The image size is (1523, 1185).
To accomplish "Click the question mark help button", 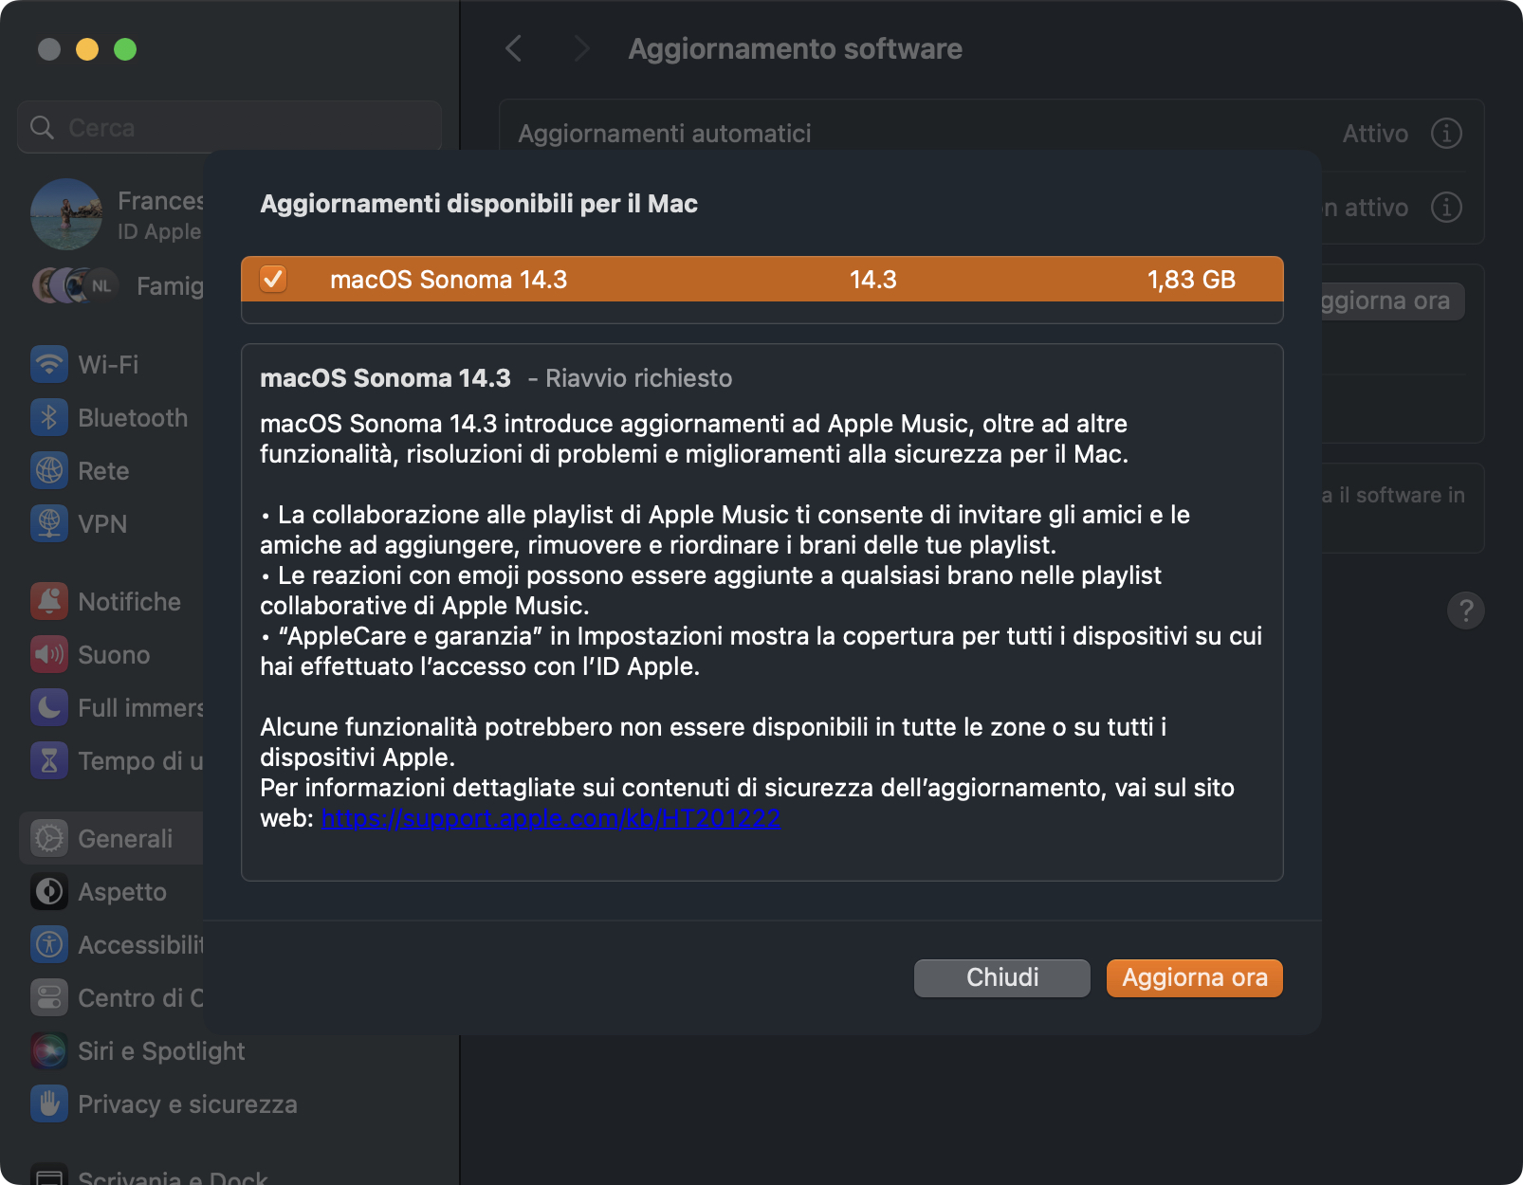I will (1465, 611).
